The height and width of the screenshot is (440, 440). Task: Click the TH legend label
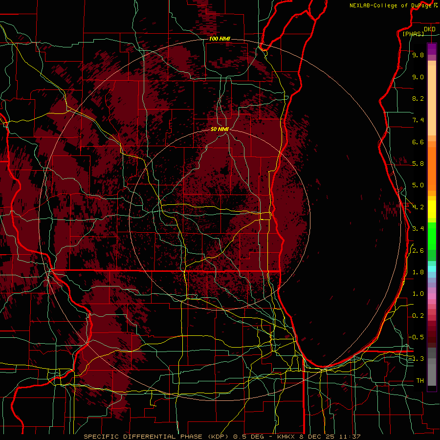pyautogui.click(x=420, y=381)
